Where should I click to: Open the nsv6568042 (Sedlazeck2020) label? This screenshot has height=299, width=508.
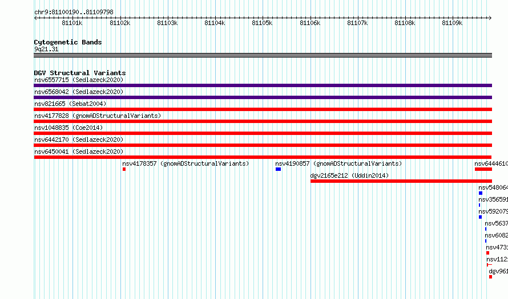[x=79, y=92]
